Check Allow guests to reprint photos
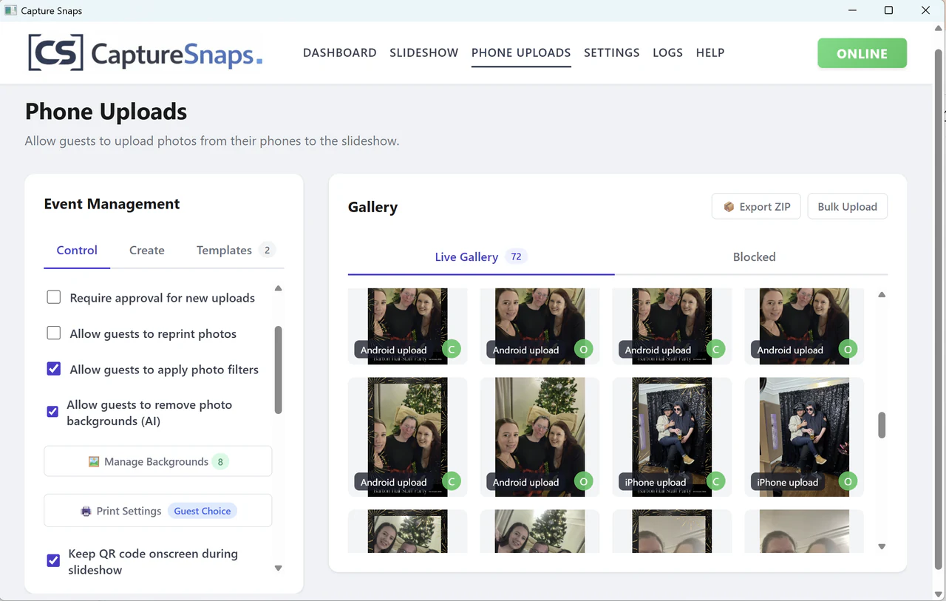The image size is (946, 601). [x=54, y=333]
